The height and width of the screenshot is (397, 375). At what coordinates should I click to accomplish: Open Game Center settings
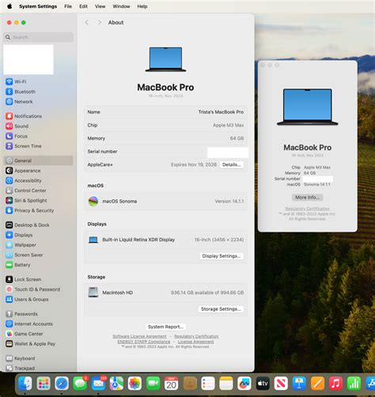coord(24,334)
